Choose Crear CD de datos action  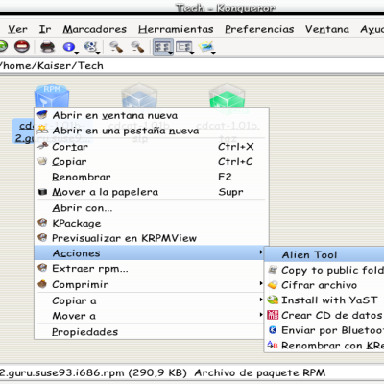(324, 315)
